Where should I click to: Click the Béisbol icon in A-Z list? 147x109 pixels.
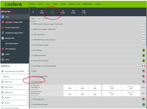click(3, 98)
